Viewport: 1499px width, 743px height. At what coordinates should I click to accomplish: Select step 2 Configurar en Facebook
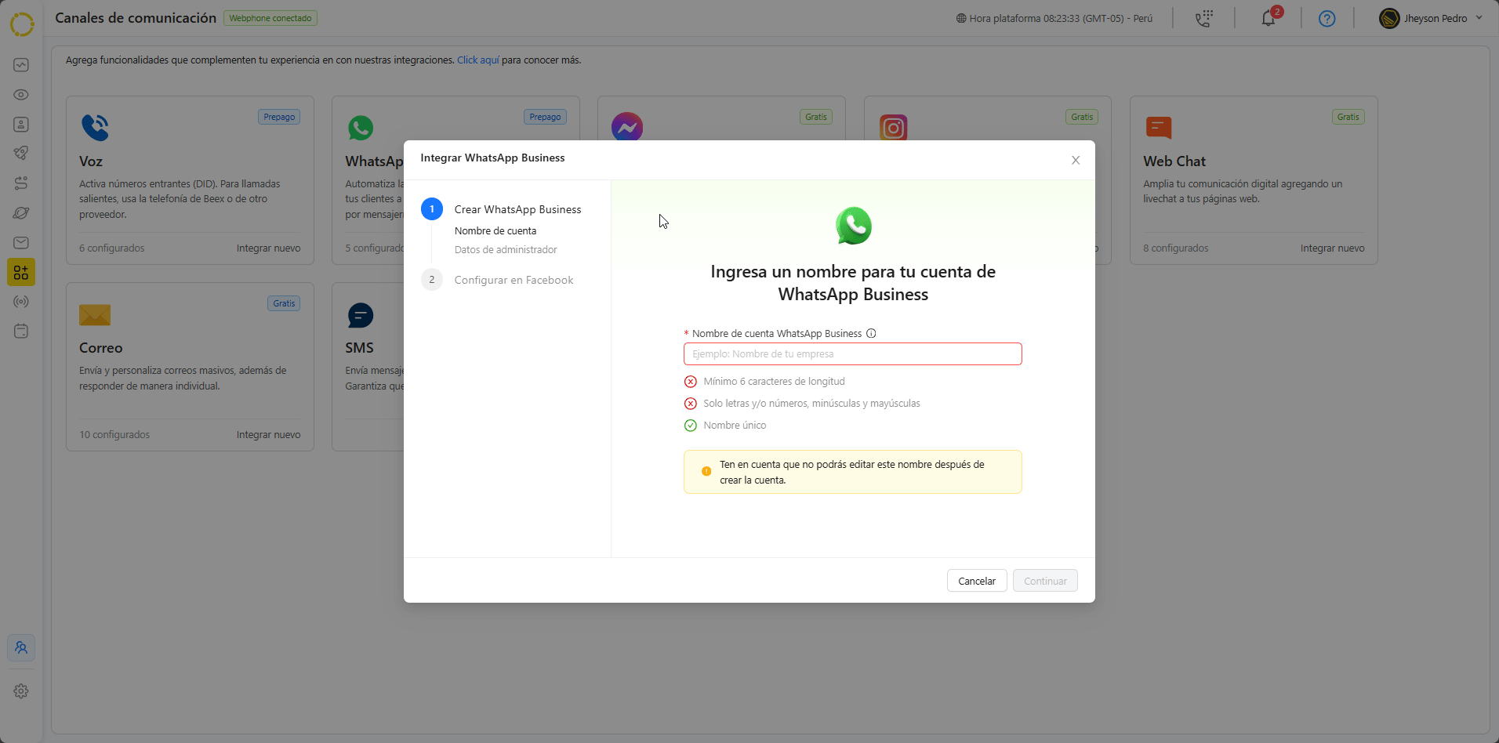click(497, 280)
